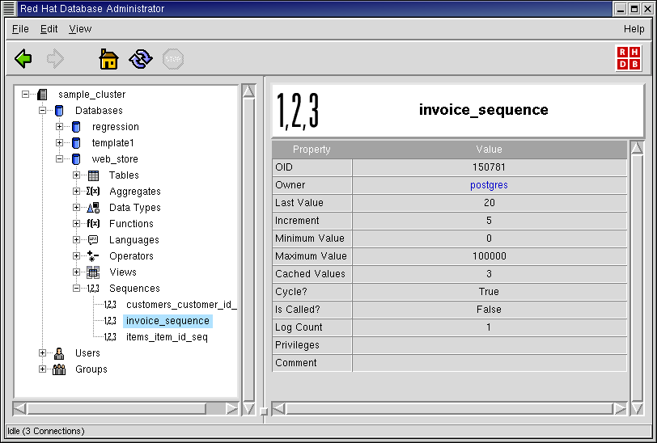
Task: Click tree panel scroll-right arrow
Action: click(231, 408)
